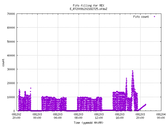Click the 'Fifo count' legend label
The height and width of the screenshot is (125, 166).
[x=141, y=17]
